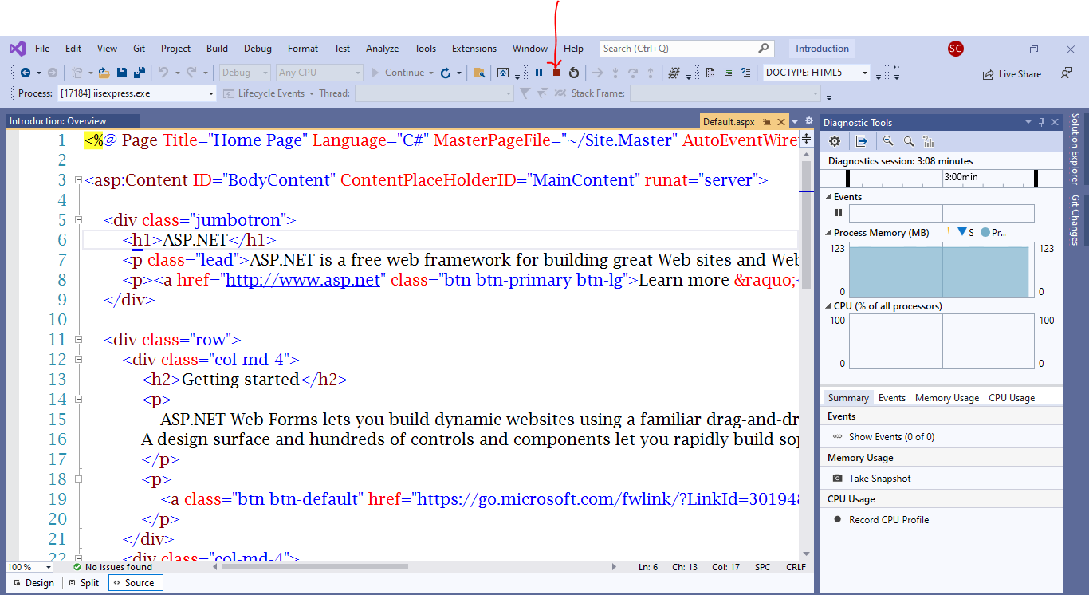
Task: Pin the Diagnostic Tools panel with the pushpin icon
Action: (1041, 122)
